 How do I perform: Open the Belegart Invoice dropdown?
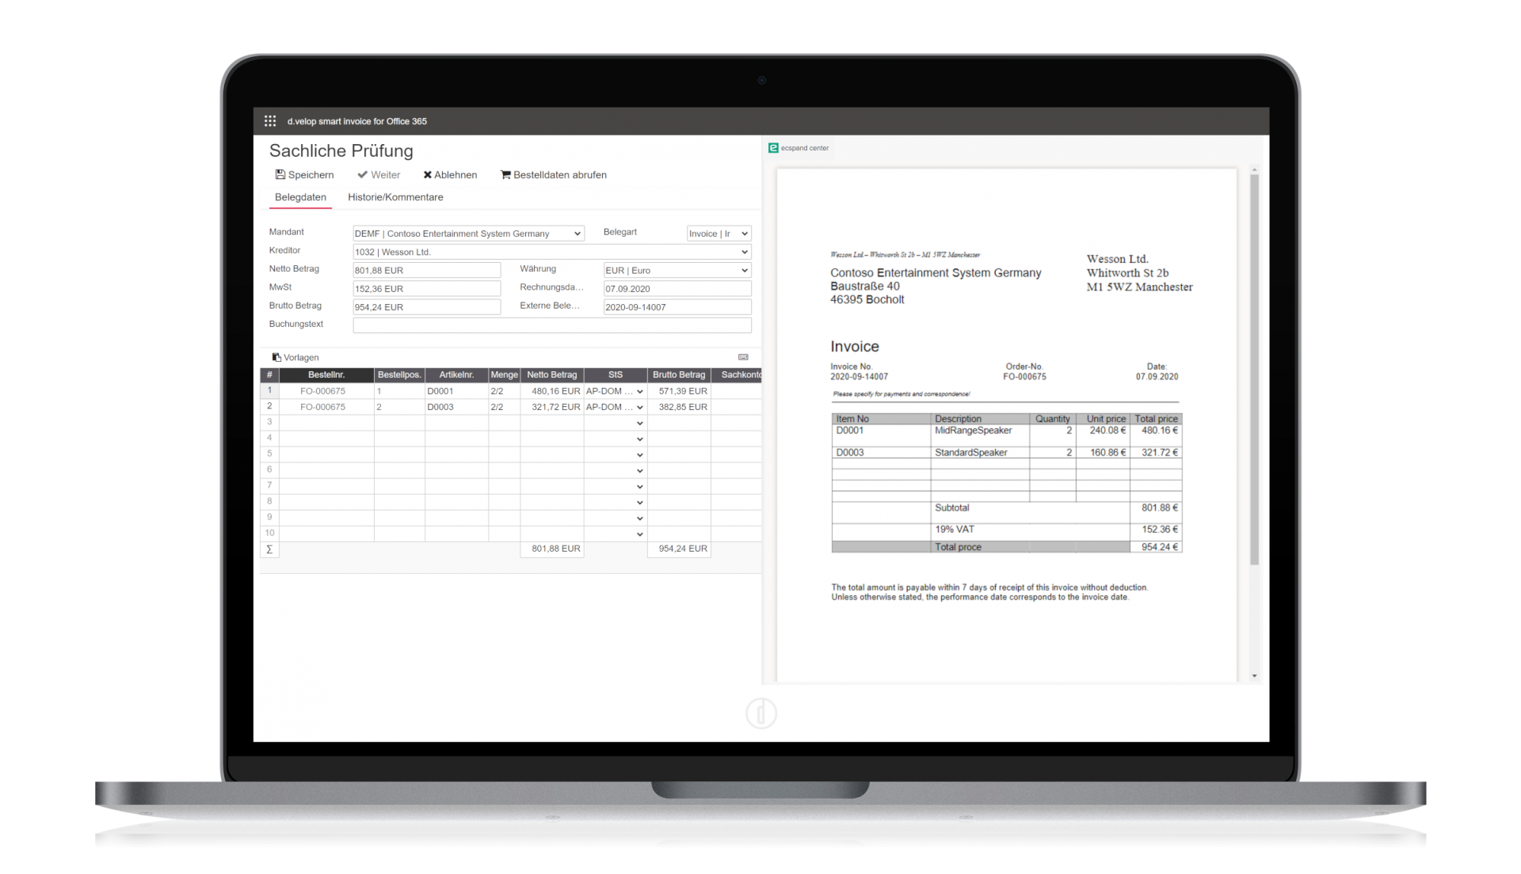point(719,234)
